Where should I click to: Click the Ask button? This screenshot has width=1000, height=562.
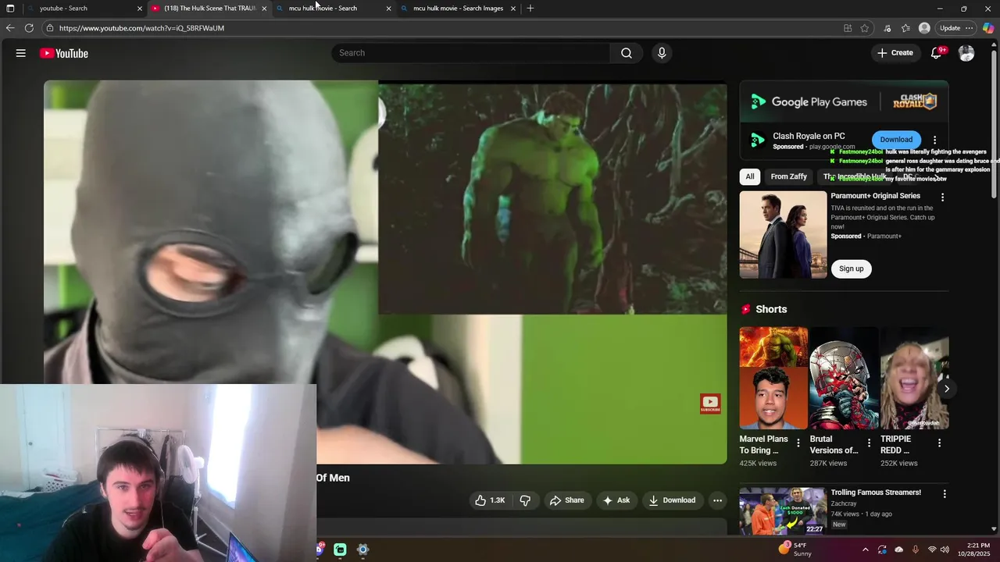tap(616, 500)
